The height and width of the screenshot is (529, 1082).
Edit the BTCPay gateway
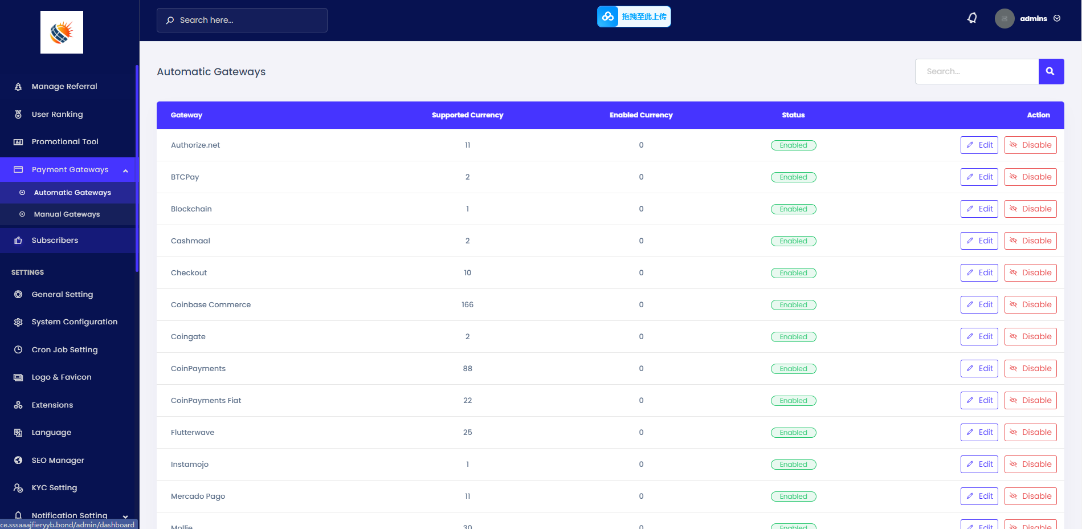pos(979,177)
